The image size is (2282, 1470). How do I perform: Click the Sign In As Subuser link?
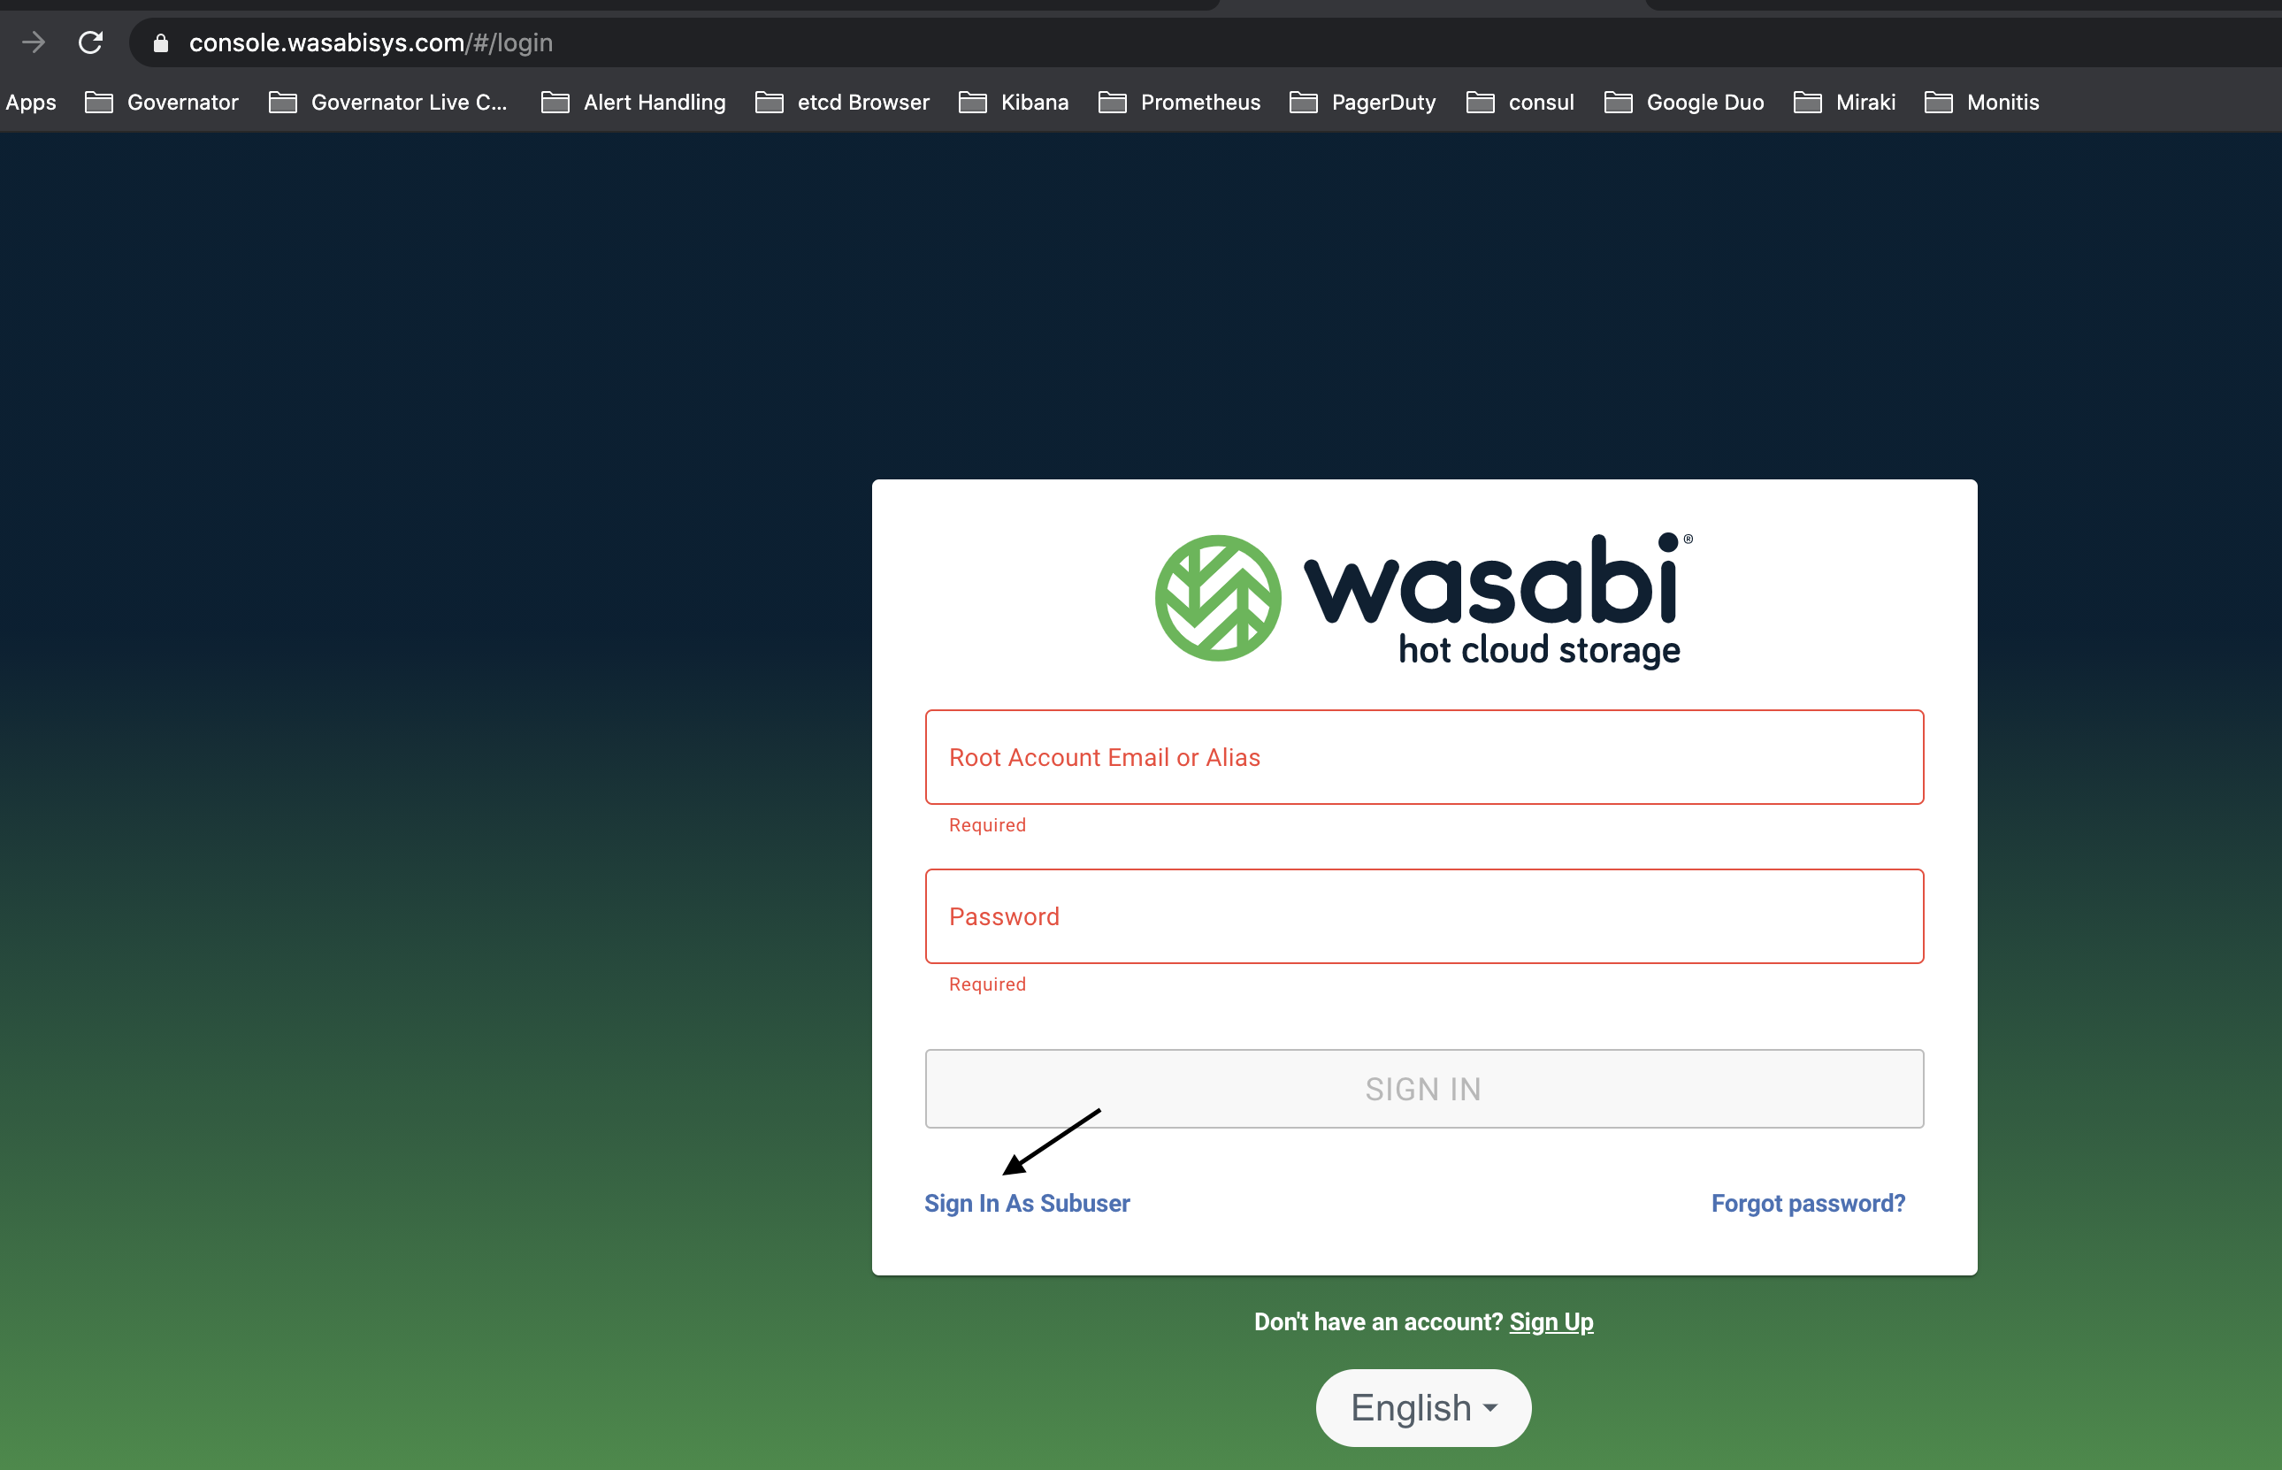(1026, 1202)
